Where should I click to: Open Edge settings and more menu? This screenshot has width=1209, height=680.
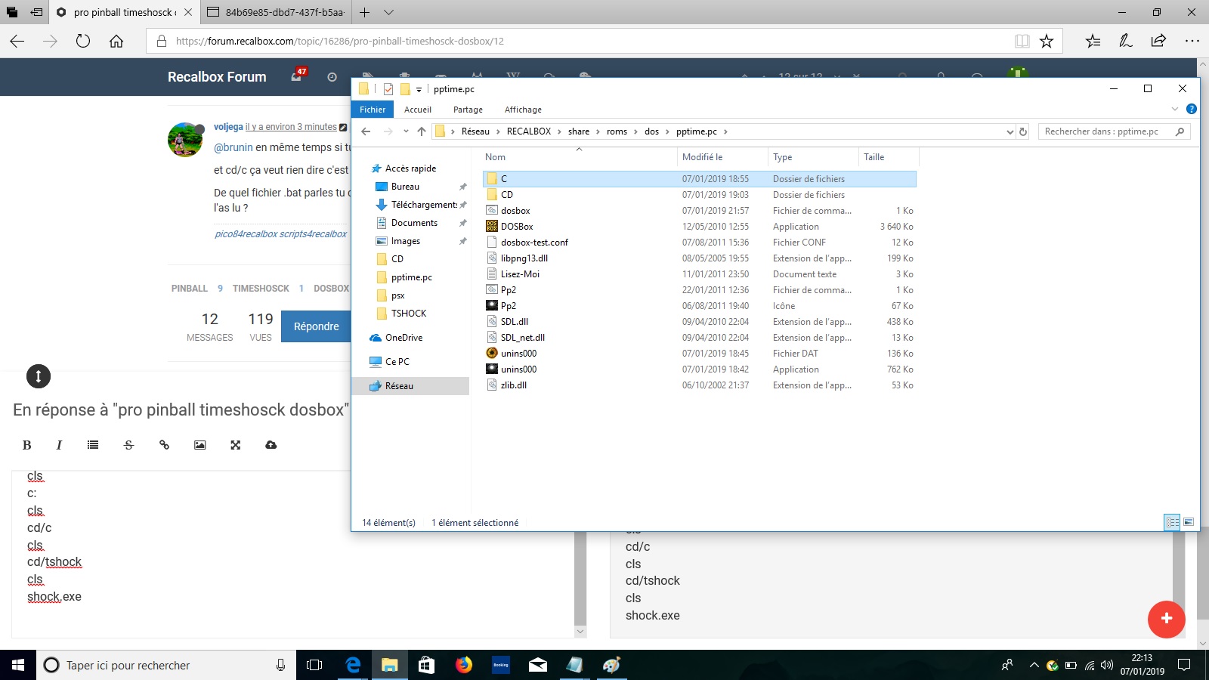point(1192,41)
